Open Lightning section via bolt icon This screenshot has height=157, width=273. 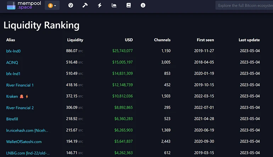[x=100, y=6]
